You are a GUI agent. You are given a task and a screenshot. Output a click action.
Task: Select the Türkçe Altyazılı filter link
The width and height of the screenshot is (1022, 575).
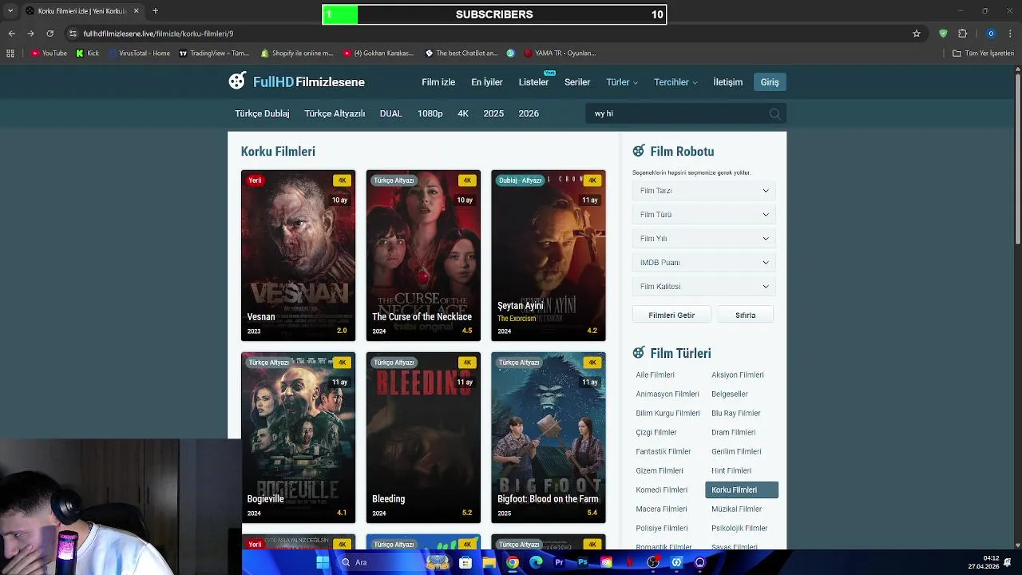[335, 113]
